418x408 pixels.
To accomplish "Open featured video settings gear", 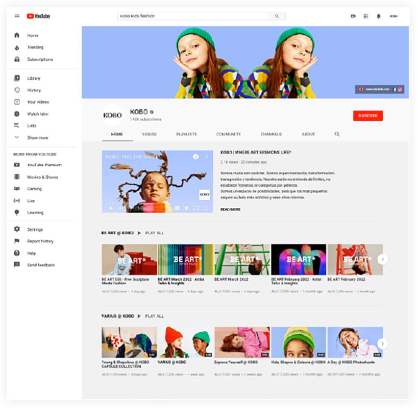I will (x=186, y=208).
